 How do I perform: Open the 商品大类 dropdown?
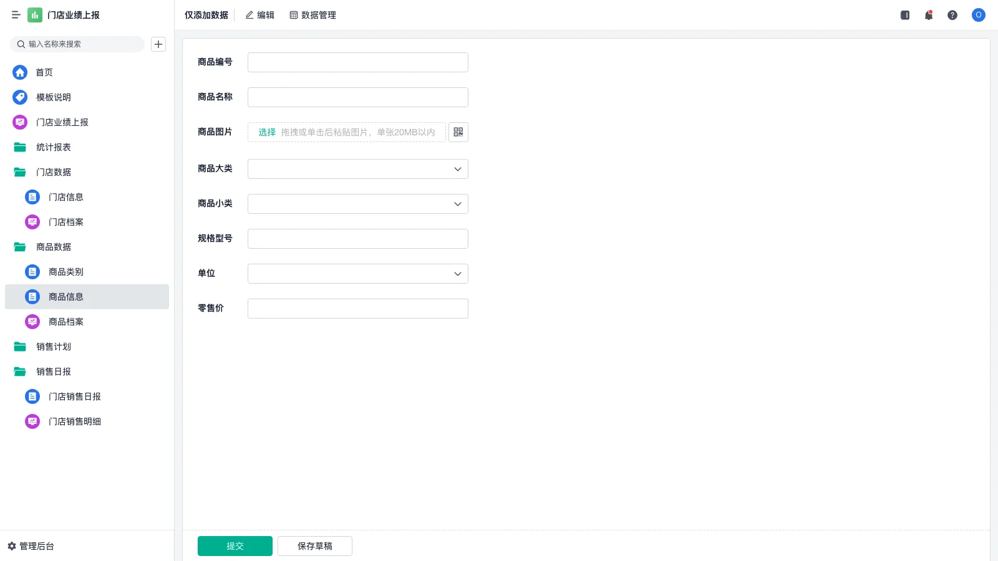358,169
